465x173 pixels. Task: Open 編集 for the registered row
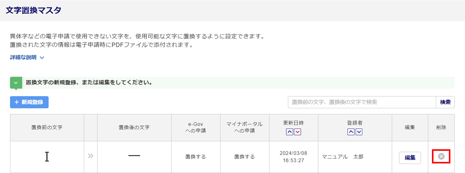click(x=410, y=158)
